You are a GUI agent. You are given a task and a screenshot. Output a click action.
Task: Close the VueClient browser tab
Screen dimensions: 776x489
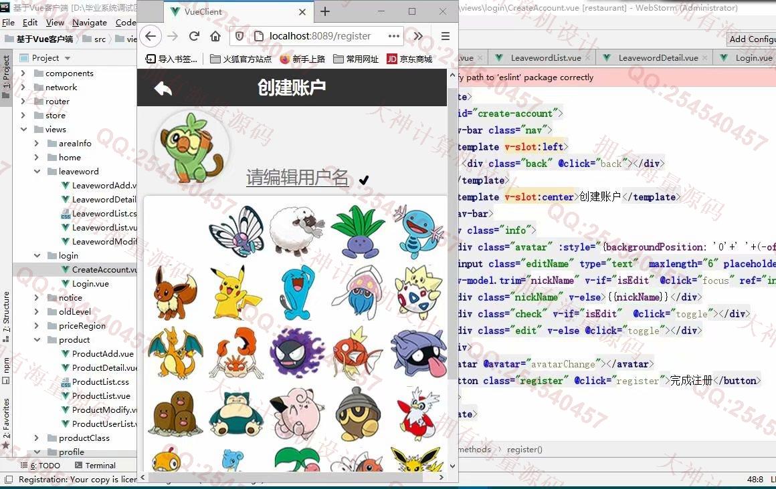[x=302, y=12]
